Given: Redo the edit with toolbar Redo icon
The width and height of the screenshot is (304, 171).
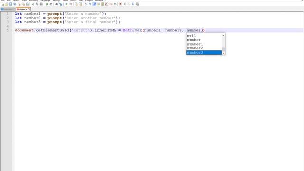Looking at the screenshot, I should click(x=51, y=4).
